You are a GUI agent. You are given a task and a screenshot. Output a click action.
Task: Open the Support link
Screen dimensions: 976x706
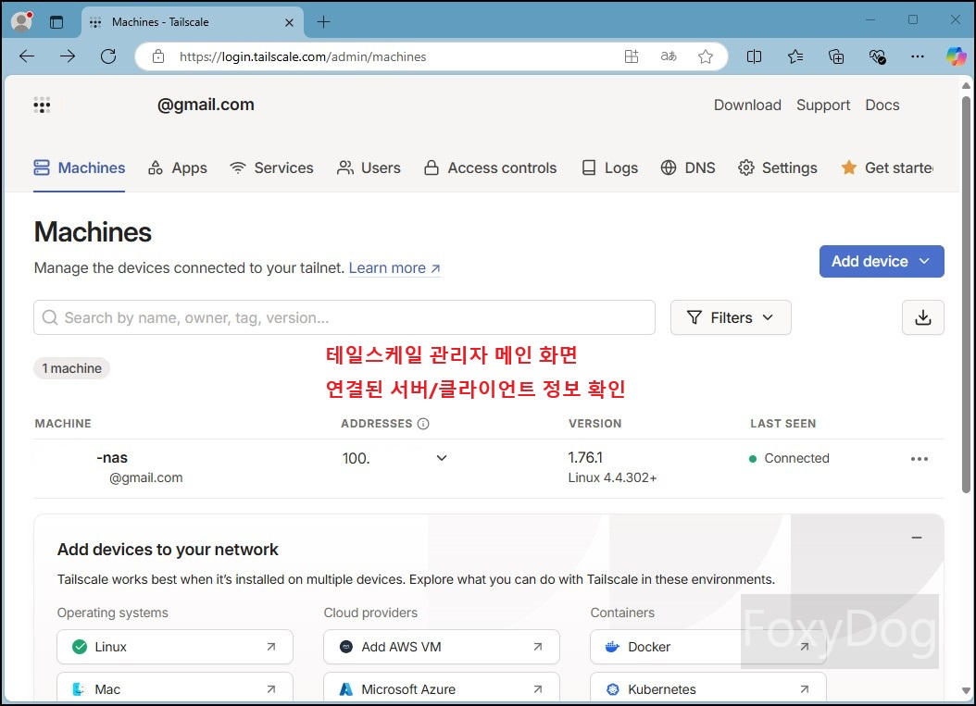(823, 105)
